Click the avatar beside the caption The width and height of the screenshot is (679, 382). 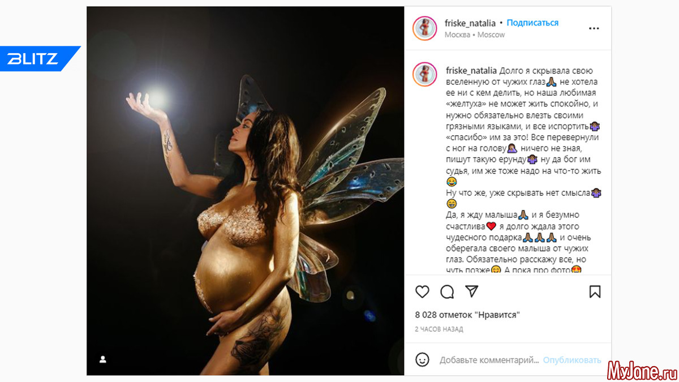tap(424, 74)
